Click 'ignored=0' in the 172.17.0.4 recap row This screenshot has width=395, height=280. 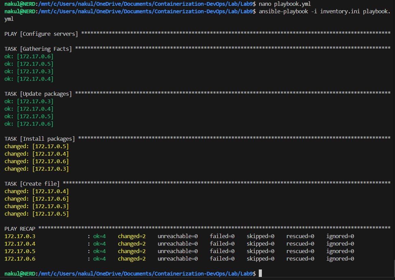point(340,244)
